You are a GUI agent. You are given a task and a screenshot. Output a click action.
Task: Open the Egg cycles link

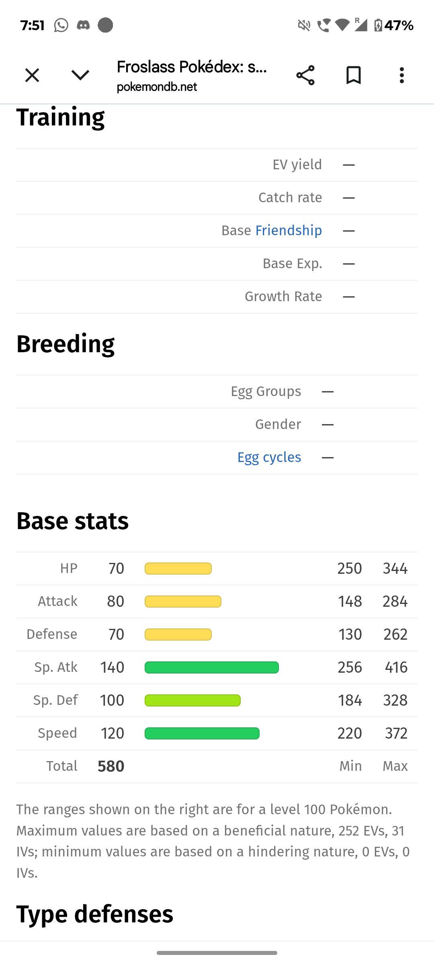coord(269,457)
